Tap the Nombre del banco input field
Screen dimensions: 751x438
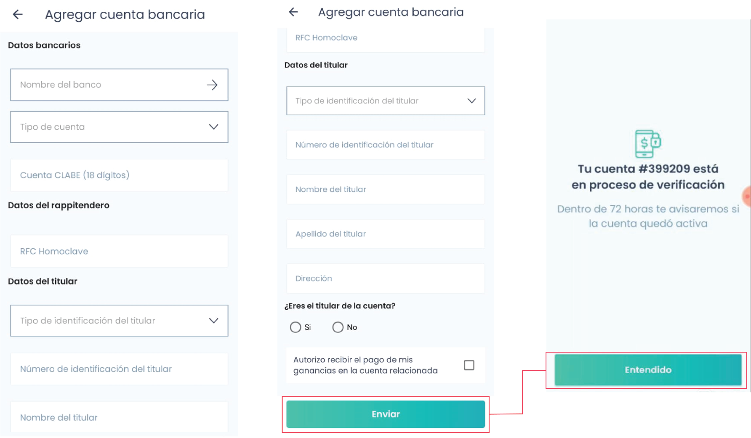point(105,85)
